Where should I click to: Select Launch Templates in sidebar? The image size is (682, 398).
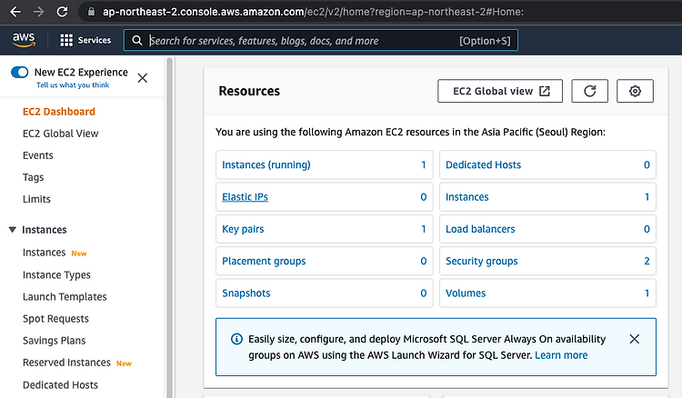[x=65, y=297]
